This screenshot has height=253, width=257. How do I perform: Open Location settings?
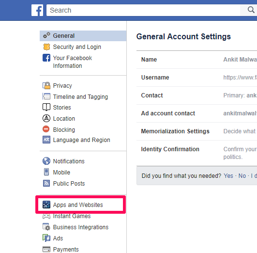coord(64,119)
